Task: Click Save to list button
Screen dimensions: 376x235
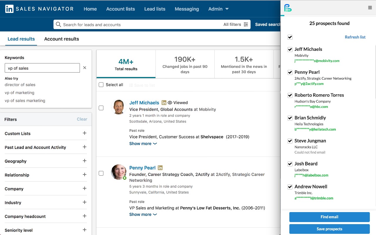Action: point(142,85)
